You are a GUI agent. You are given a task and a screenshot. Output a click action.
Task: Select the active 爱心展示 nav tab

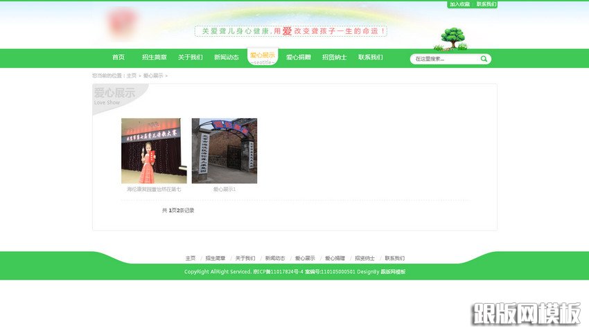263,57
